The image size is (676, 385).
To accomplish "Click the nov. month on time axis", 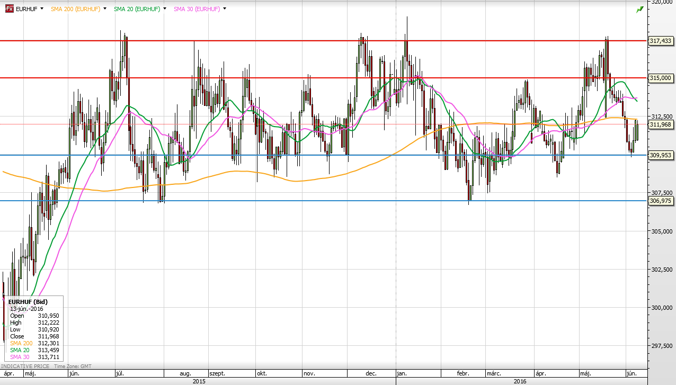I will point(308,373).
